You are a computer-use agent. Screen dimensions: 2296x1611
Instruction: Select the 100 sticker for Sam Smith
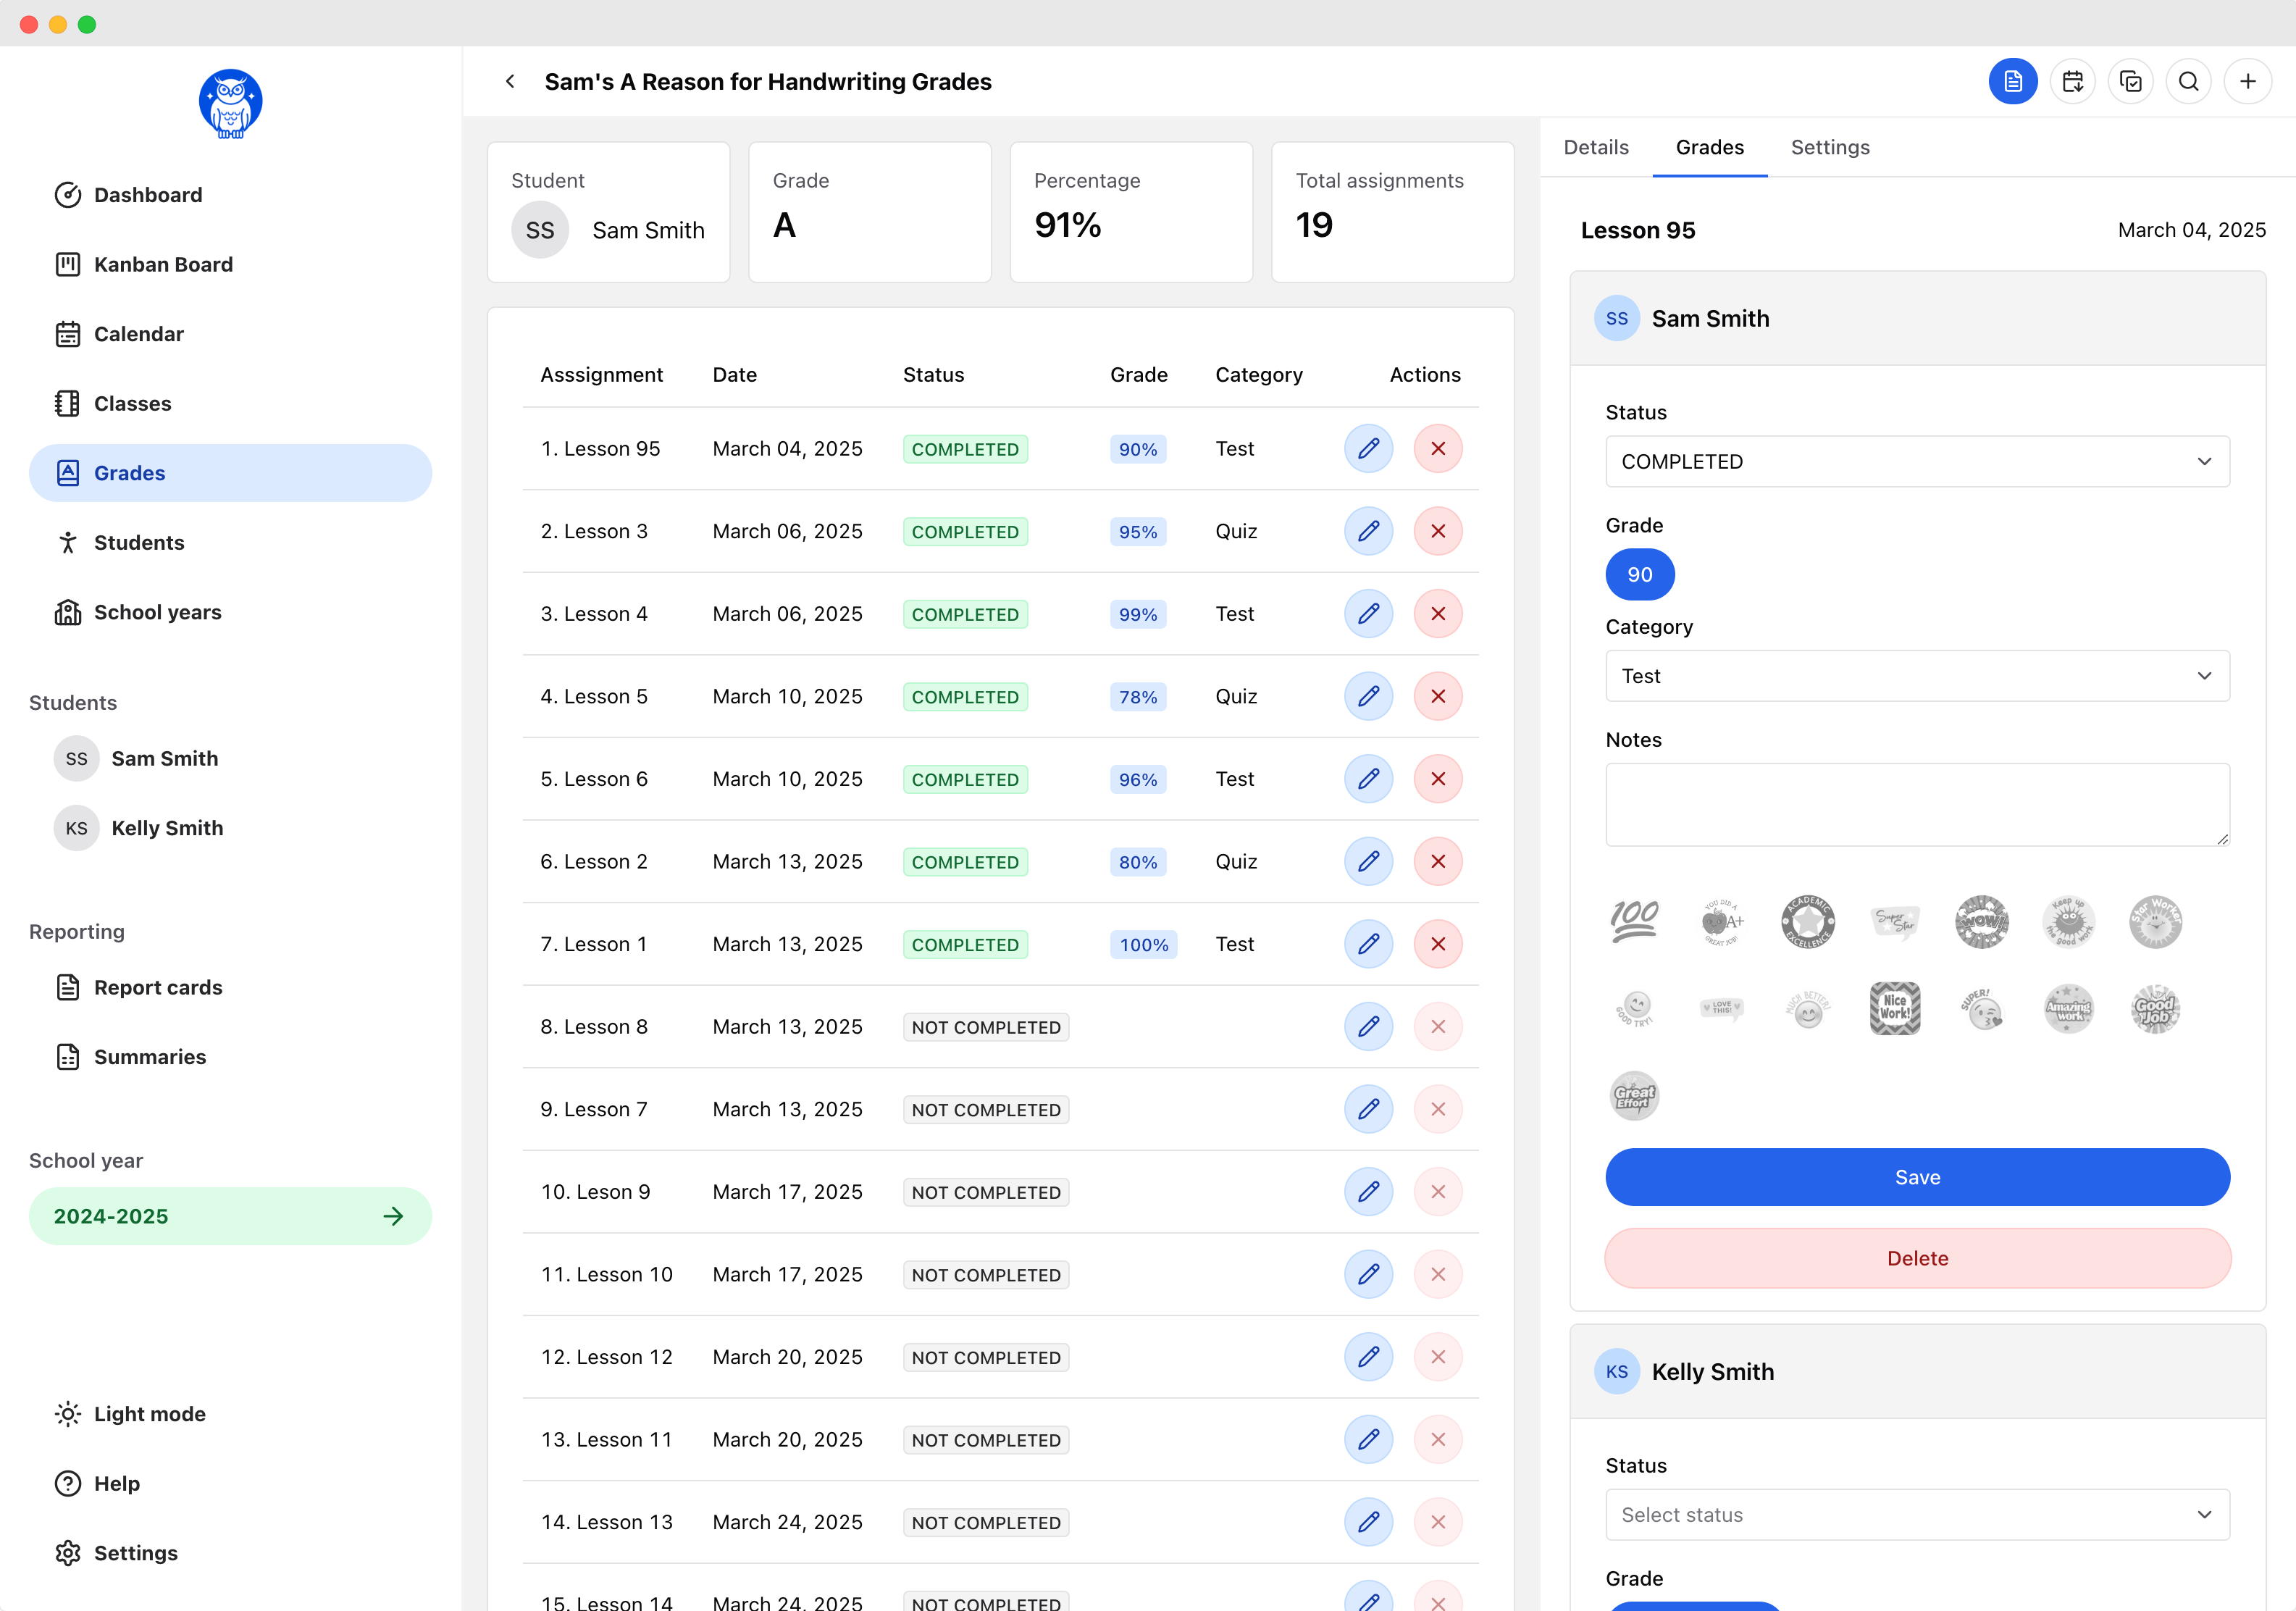(1634, 921)
